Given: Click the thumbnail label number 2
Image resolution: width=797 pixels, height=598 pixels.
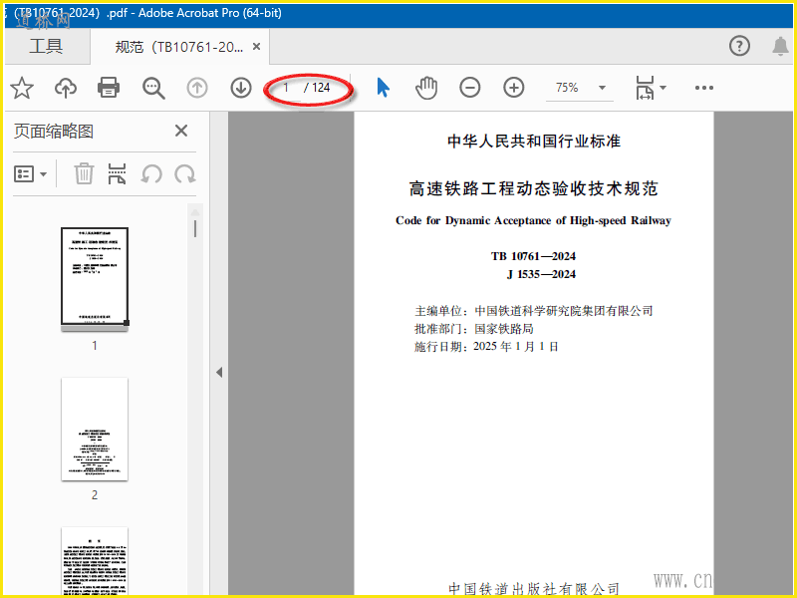Looking at the screenshot, I should 95,494.
